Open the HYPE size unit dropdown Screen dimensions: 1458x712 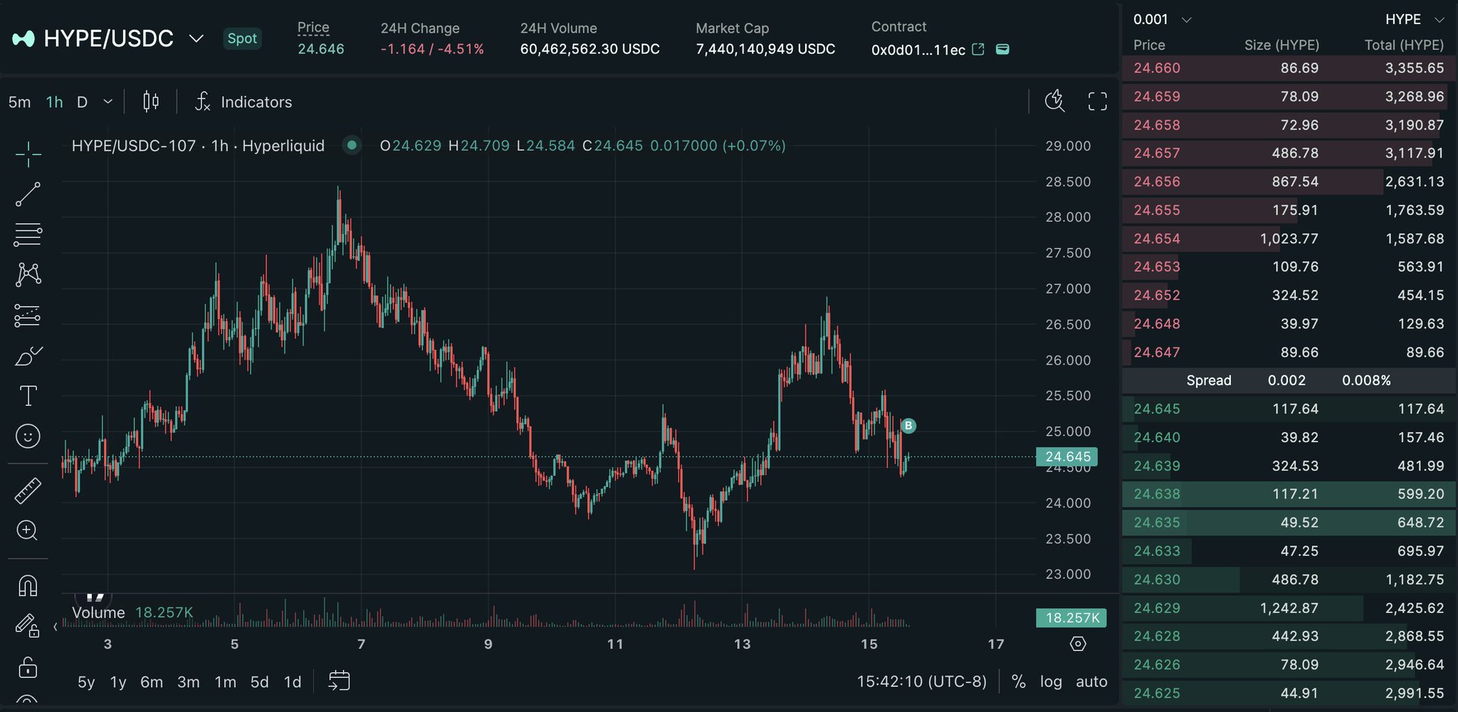pyautogui.click(x=1413, y=19)
